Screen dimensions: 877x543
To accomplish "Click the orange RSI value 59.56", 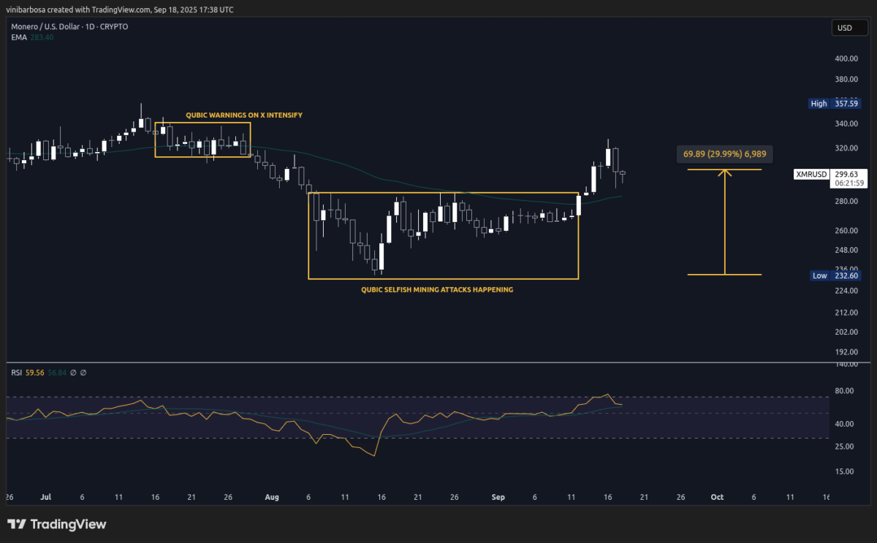I will (x=35, y=373).
